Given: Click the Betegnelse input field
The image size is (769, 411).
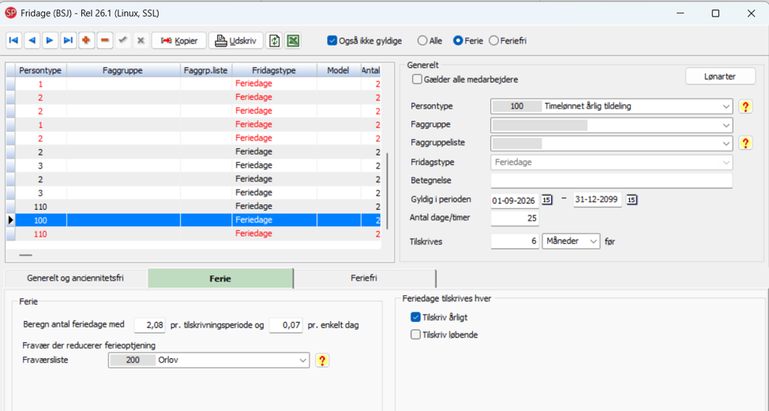Looking at the screenshot, I should point(611,181).
